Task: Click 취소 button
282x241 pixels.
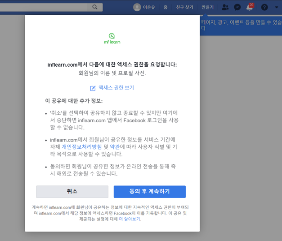Action: (x=72, y=192)
